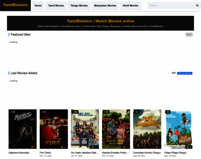Click 'Feb. 14, 2025' date under Kaadhal Enbadhu

pyautogui.click(x=108, y=156)
